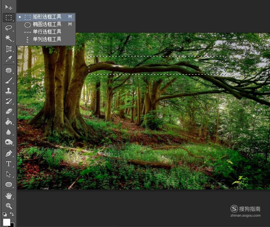Select the History Brush tool
Viewport: 270px width, 227px height.
coord(8,101)
